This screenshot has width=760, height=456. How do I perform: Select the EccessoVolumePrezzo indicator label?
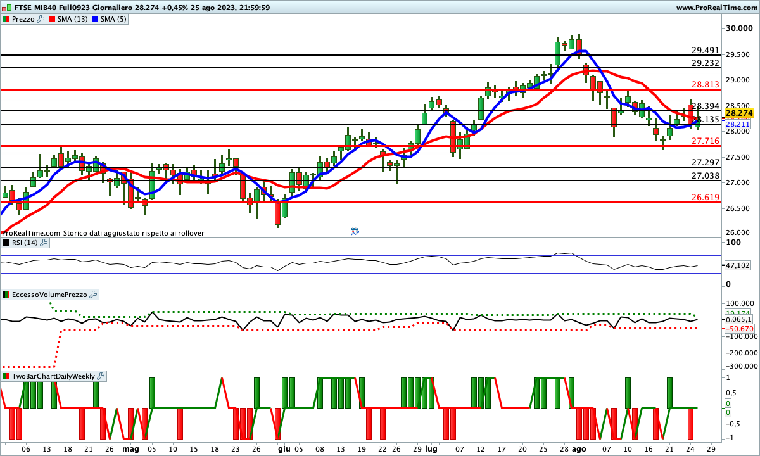[x=50, y=294]
